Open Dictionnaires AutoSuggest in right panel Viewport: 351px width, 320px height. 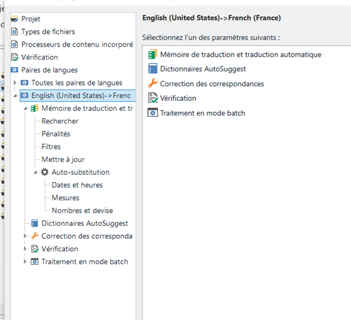click(x=203, y=69)
